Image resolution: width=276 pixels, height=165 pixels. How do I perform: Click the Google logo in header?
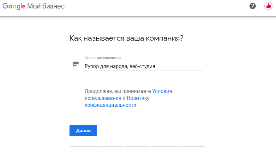tap(14, 6)
